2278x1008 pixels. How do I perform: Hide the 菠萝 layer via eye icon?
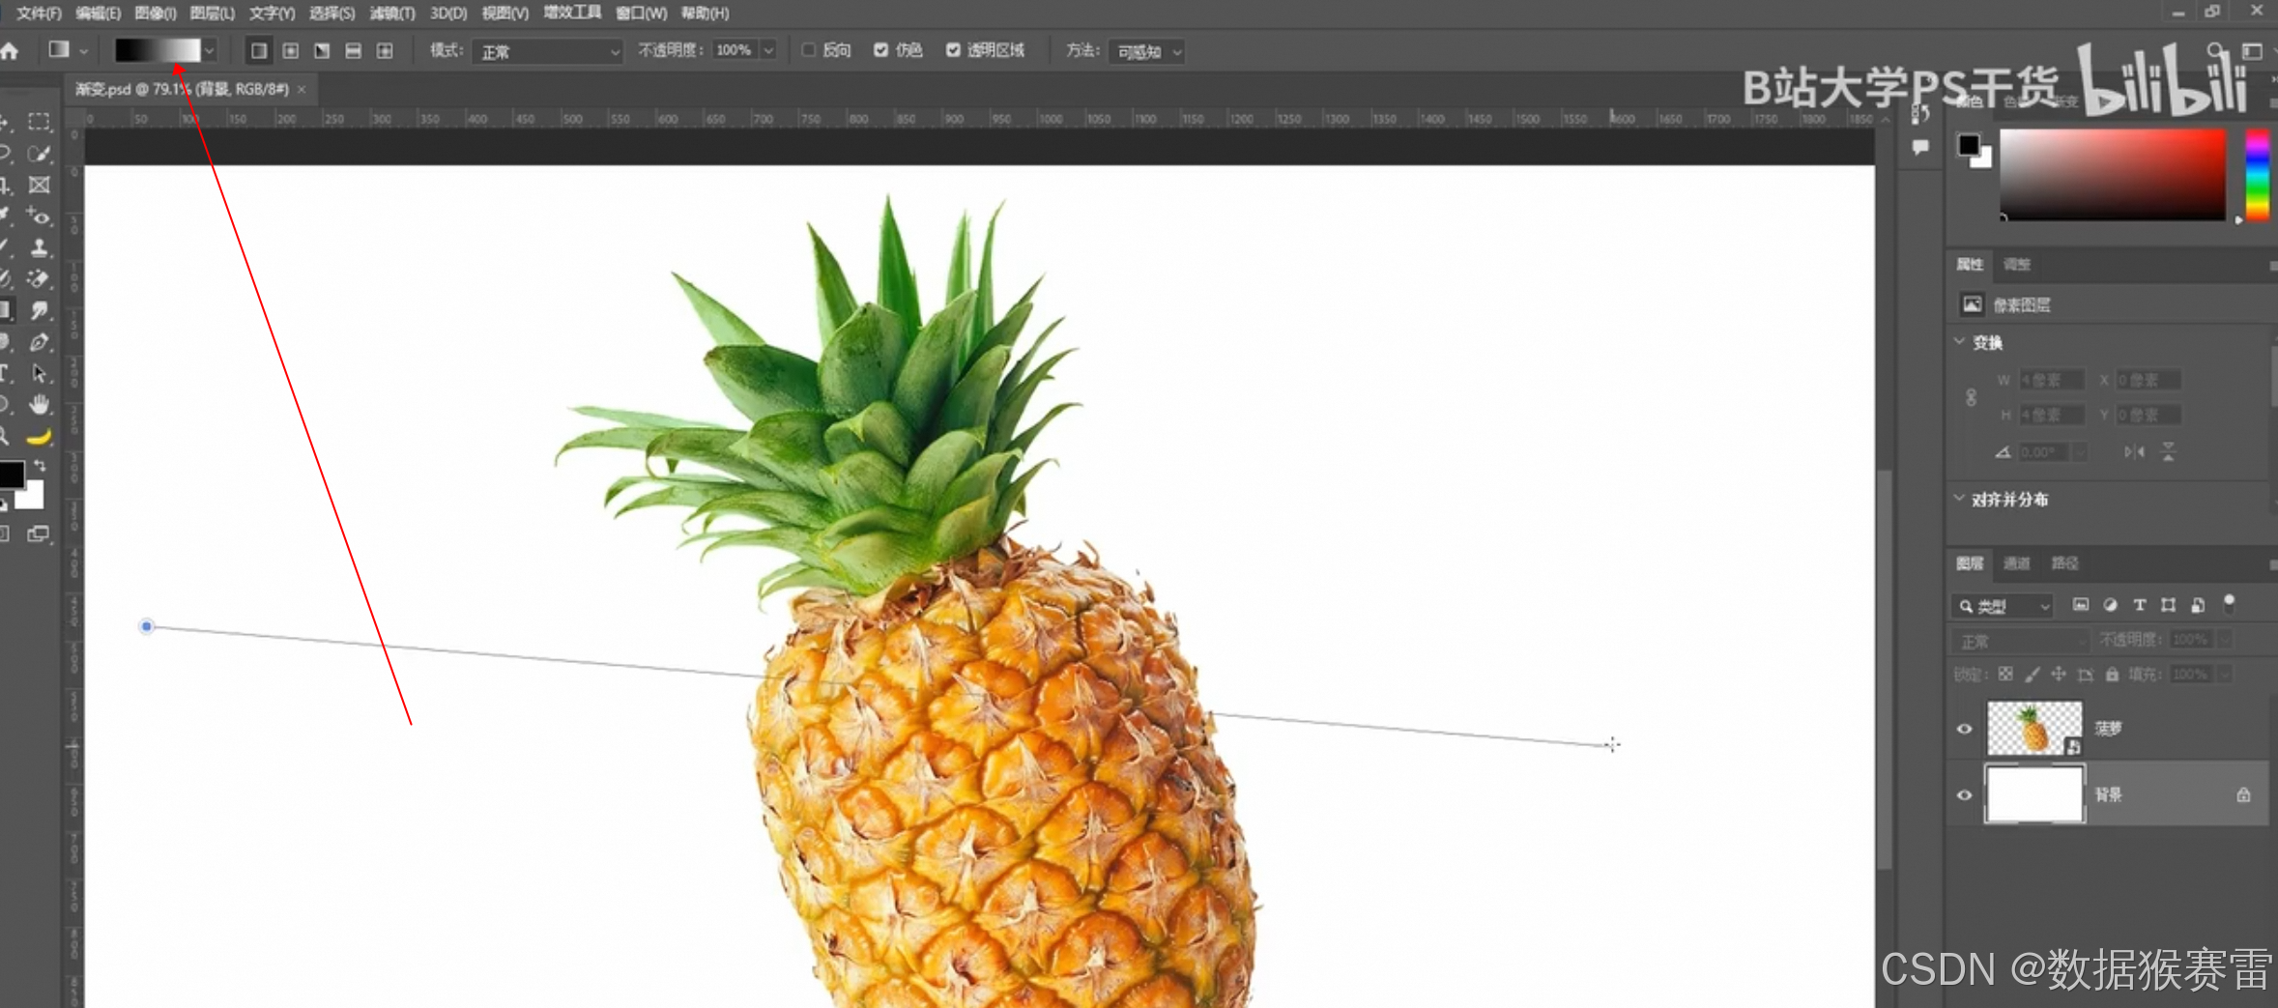click(1964, 729)
